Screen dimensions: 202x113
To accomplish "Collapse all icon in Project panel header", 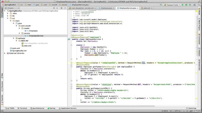I will (57, 8).
